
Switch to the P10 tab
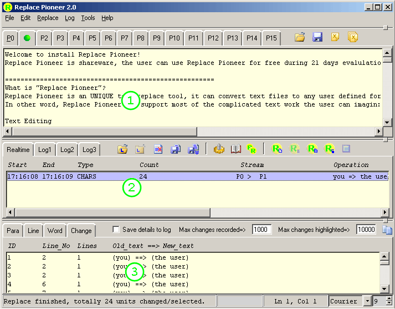174,38
